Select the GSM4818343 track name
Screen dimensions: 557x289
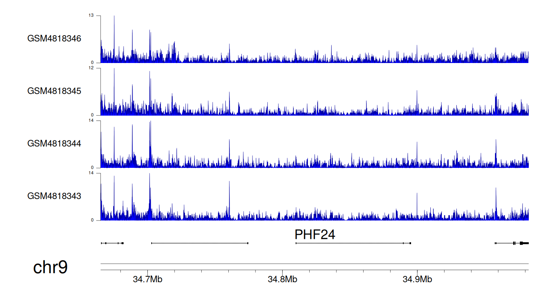click(54, 196)
